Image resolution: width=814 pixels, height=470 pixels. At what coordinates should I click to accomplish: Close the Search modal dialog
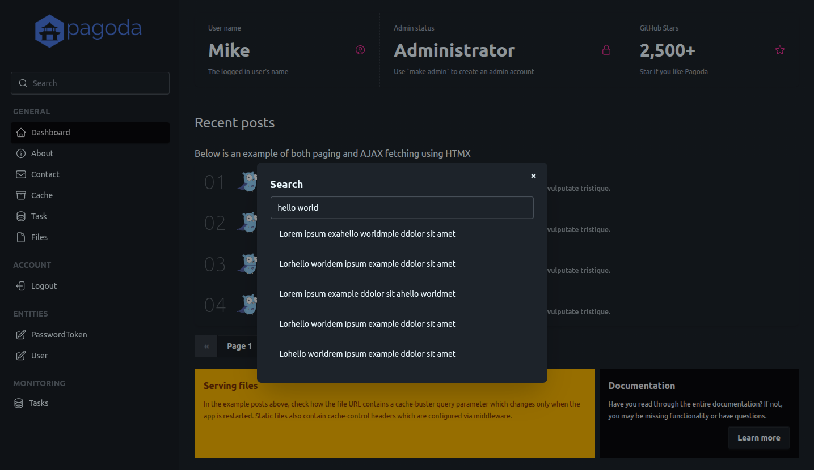coord(533,176)
